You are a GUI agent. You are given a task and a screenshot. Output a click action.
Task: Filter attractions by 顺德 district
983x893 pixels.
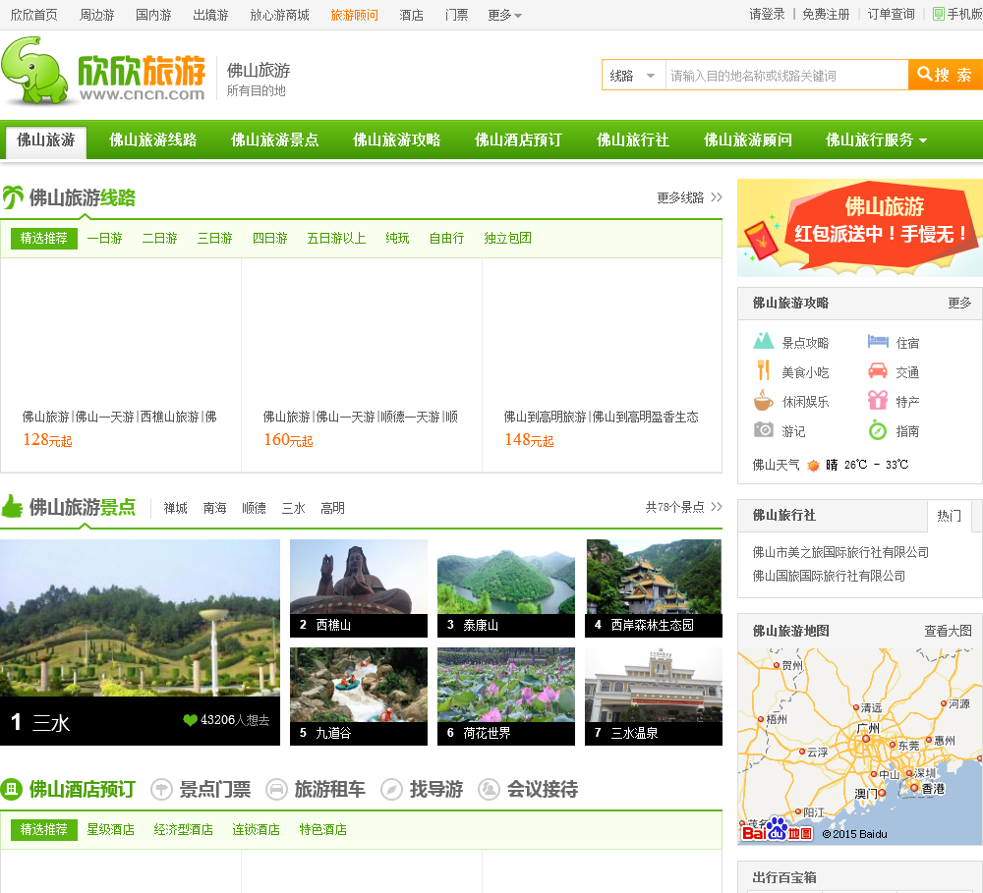(x=254, y=508)
